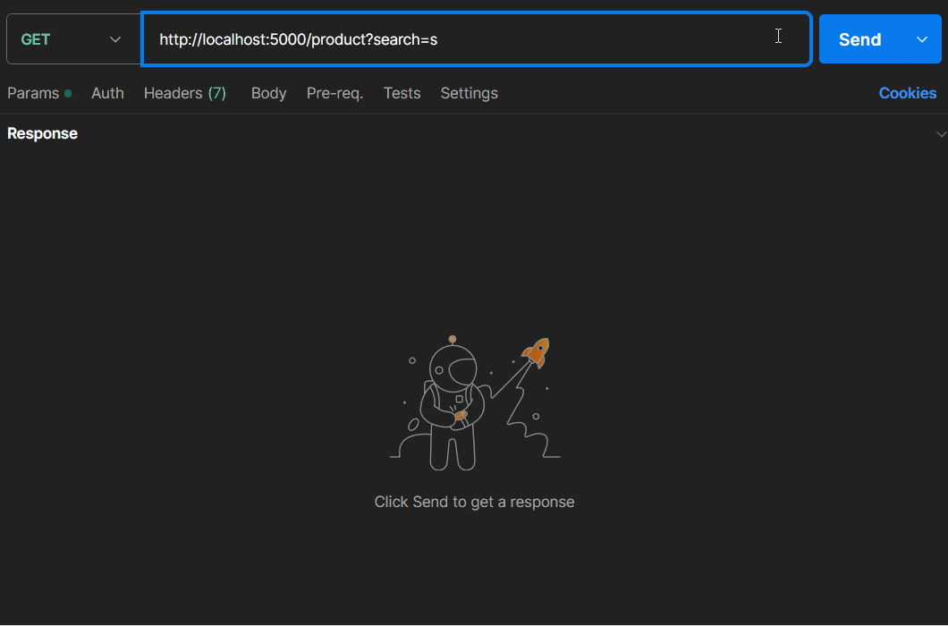Open the Cookies link
This screenshot has height=626, width=948.
click(x=907, y=93)
